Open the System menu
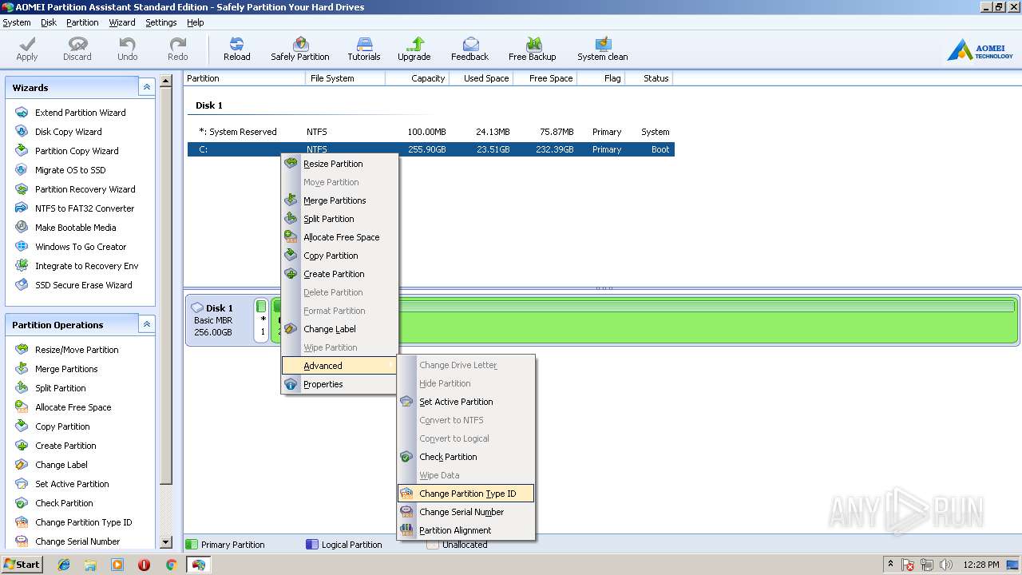Viewport: 1022px width, 575px height. pos(17,22)
